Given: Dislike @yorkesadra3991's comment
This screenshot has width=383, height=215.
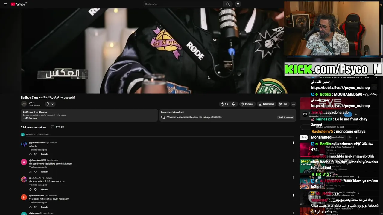Looking at the screenshot, I should tap(35, 154).
